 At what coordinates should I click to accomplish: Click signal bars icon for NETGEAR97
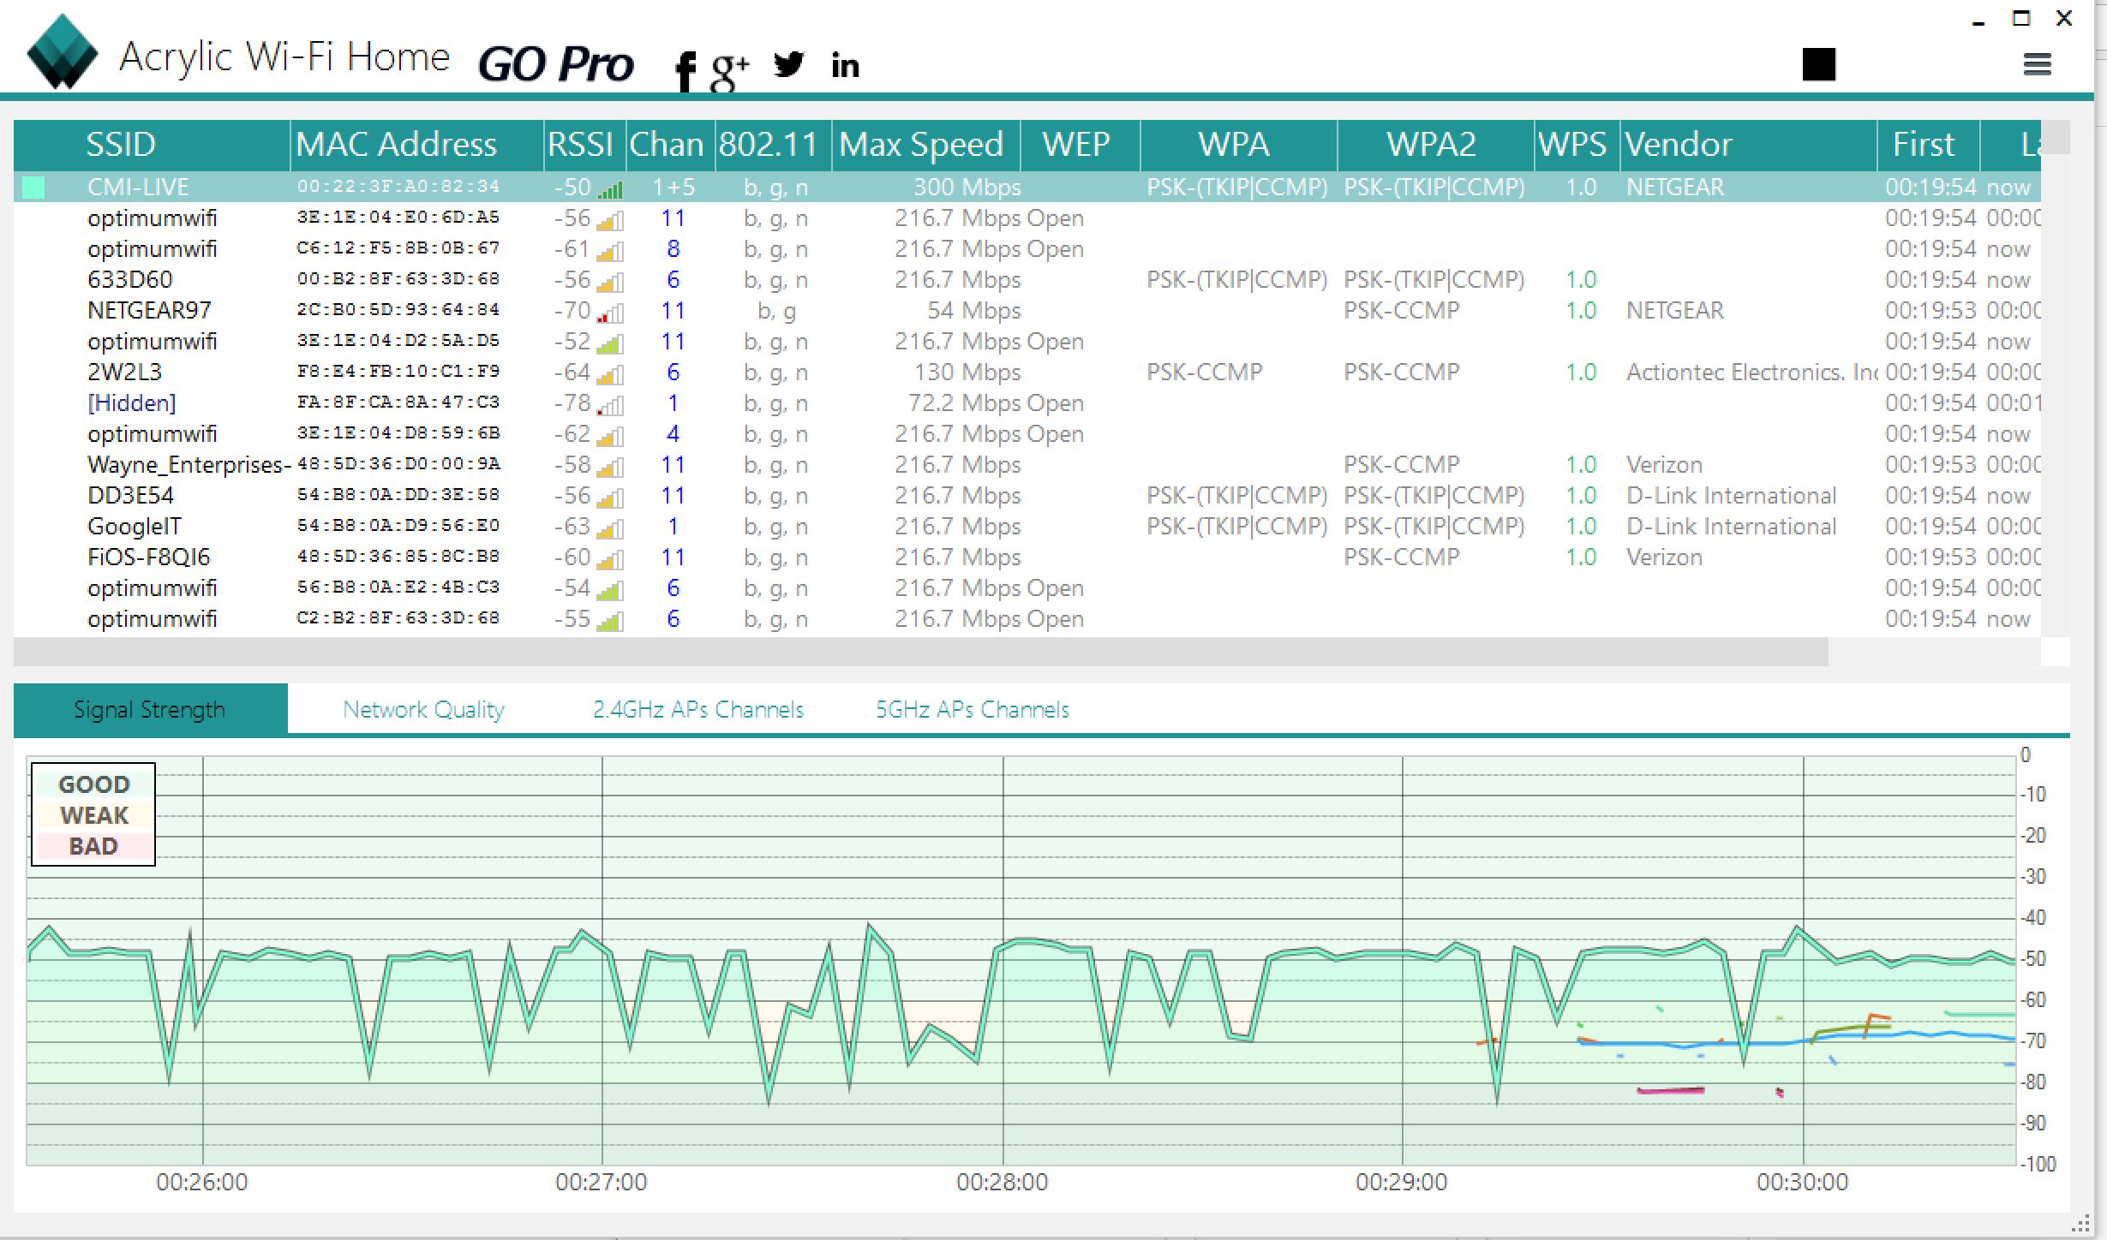pos(610,313)
